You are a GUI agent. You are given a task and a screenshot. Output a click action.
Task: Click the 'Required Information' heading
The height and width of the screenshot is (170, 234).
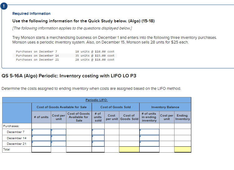tap(31, 14)
